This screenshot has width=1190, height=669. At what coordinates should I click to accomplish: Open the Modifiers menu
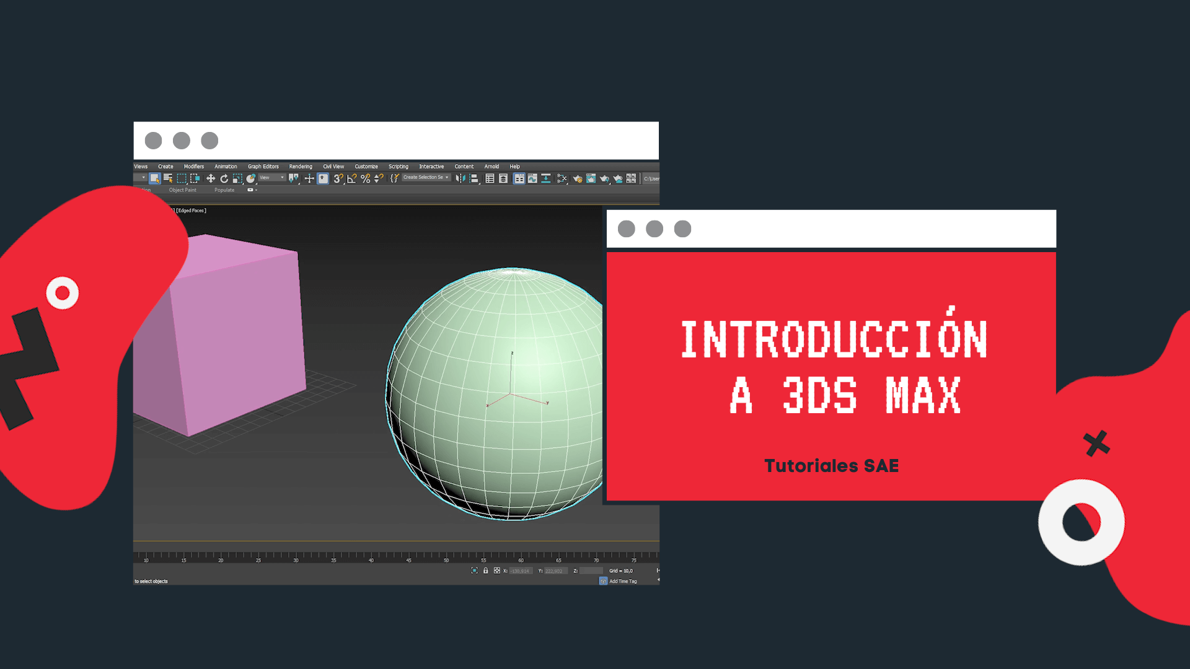click(x=194, y=167)
